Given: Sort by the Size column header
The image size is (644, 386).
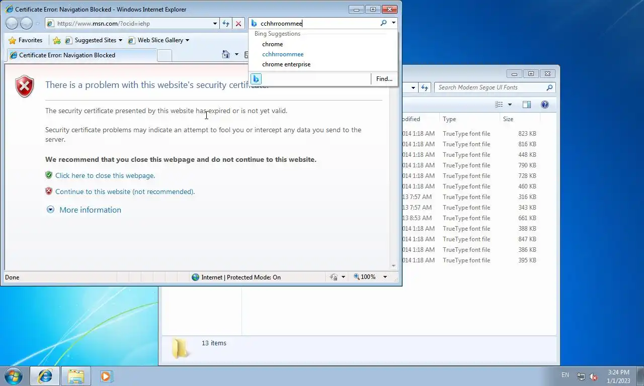Looking at the screenshot, I should click(x=520, y=119).
